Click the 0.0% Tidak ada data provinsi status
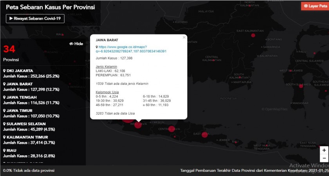The width and height of the screenshot is (329, 176). (29, 171)
